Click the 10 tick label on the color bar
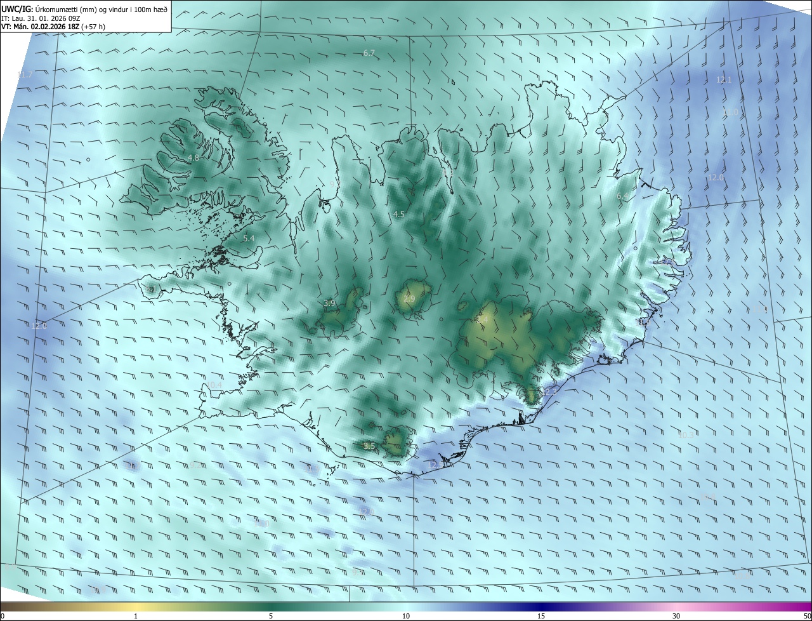Viewport: 812px width, 621px height. [x=406, y=617]
